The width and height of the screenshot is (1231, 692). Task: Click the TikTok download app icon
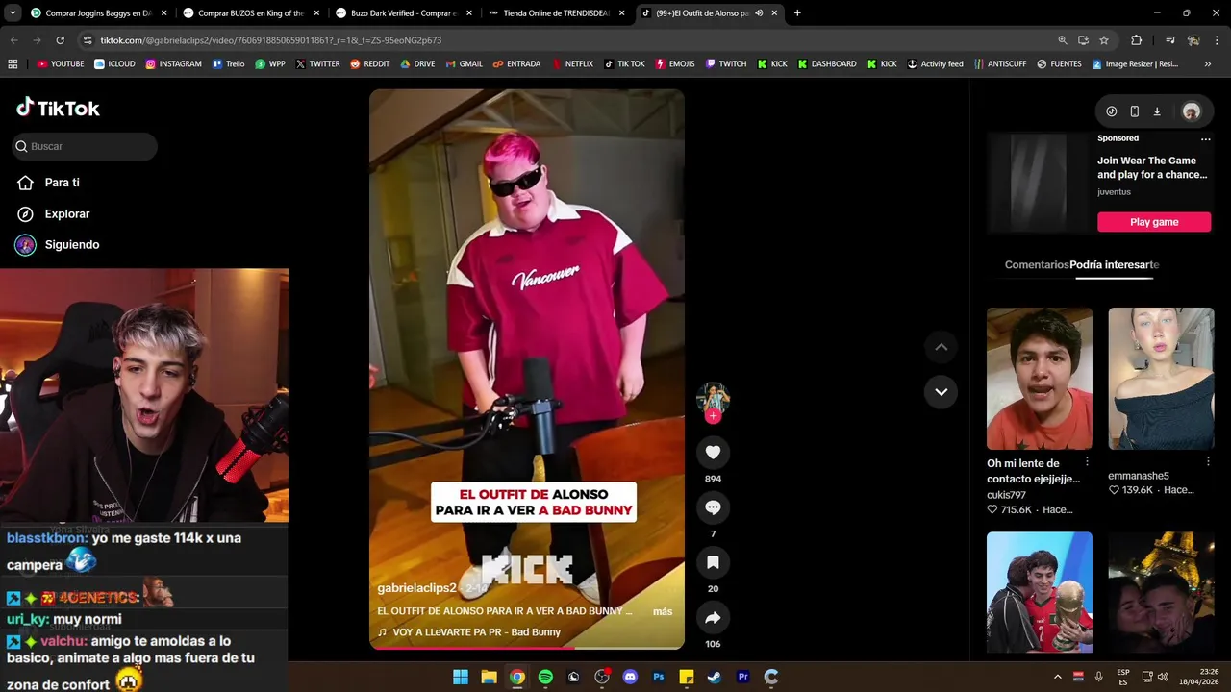pos(1157,111)
